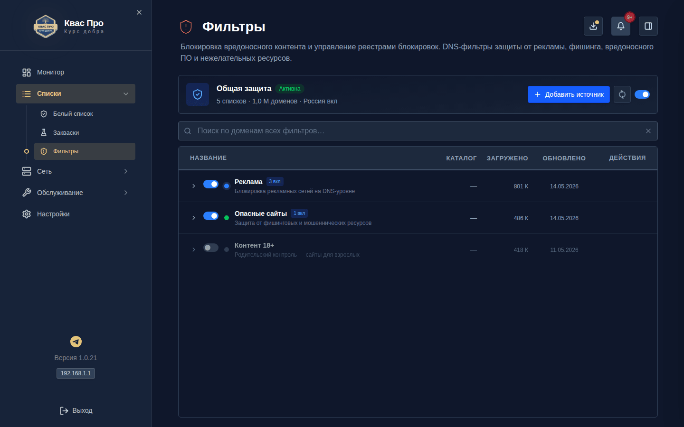The height and width of the screenshot is (427, 684).
Task: Click the 3 вкл badge on Реклама
Action: click(x=275, y=182)
